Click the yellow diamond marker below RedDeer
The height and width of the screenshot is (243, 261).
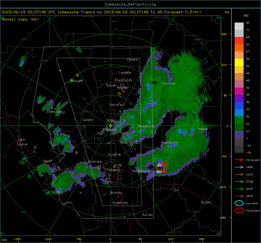tap(119, 94)
